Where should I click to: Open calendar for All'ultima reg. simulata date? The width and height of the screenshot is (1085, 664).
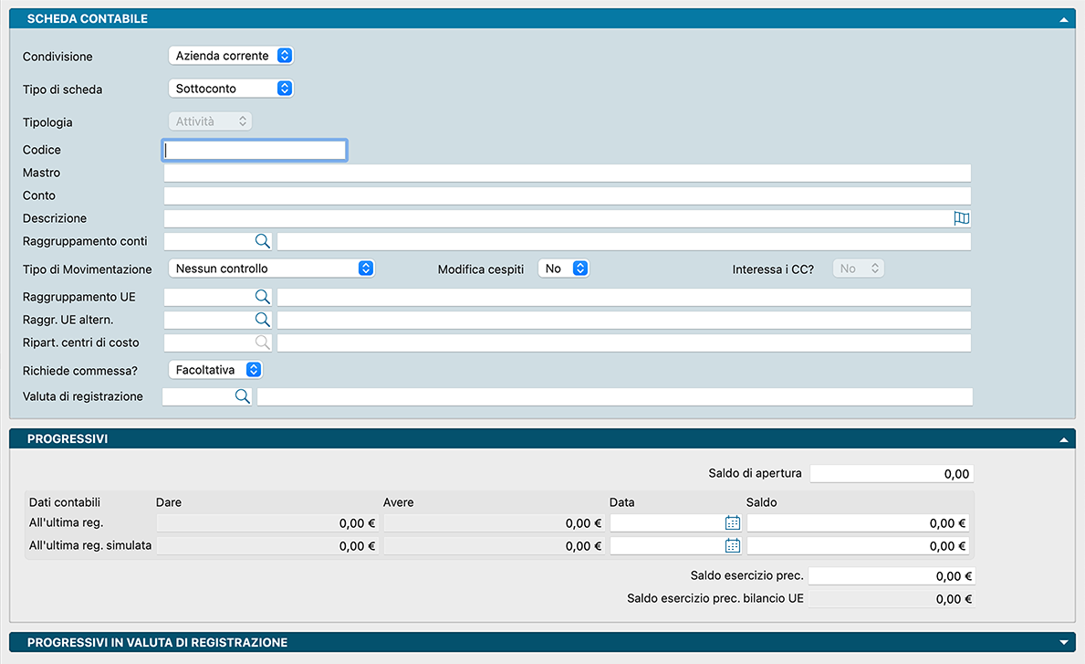click(732, 546)
